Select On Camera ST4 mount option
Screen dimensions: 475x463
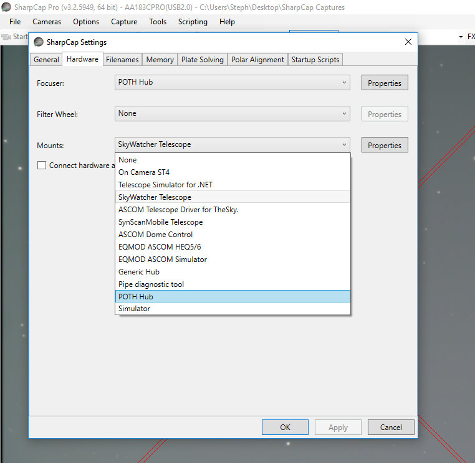(233, 172)
